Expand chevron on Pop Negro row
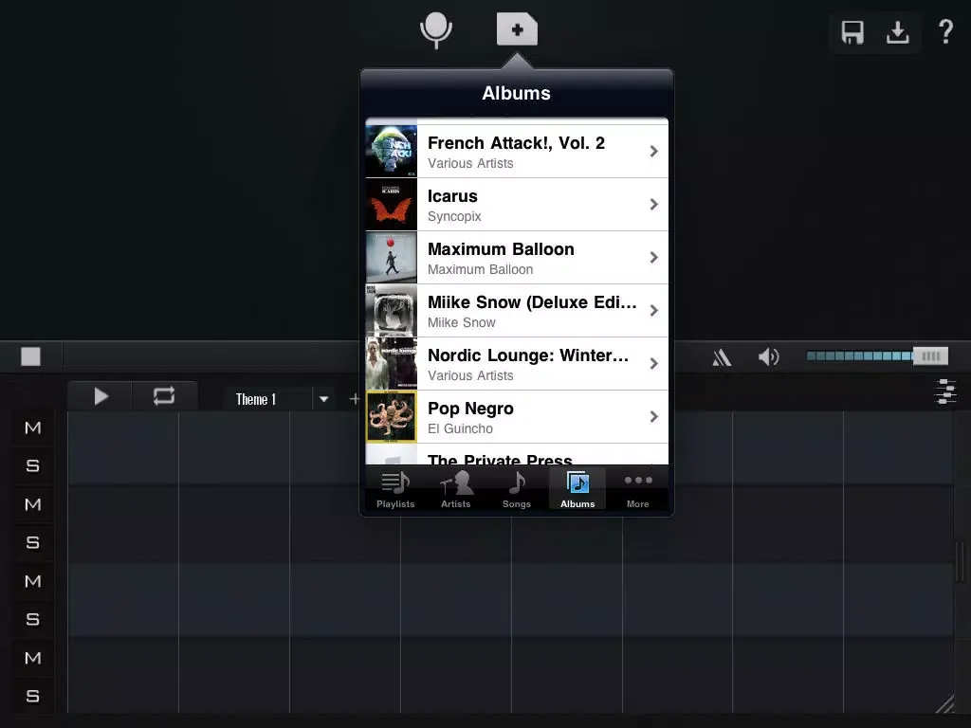 [654, 417]
